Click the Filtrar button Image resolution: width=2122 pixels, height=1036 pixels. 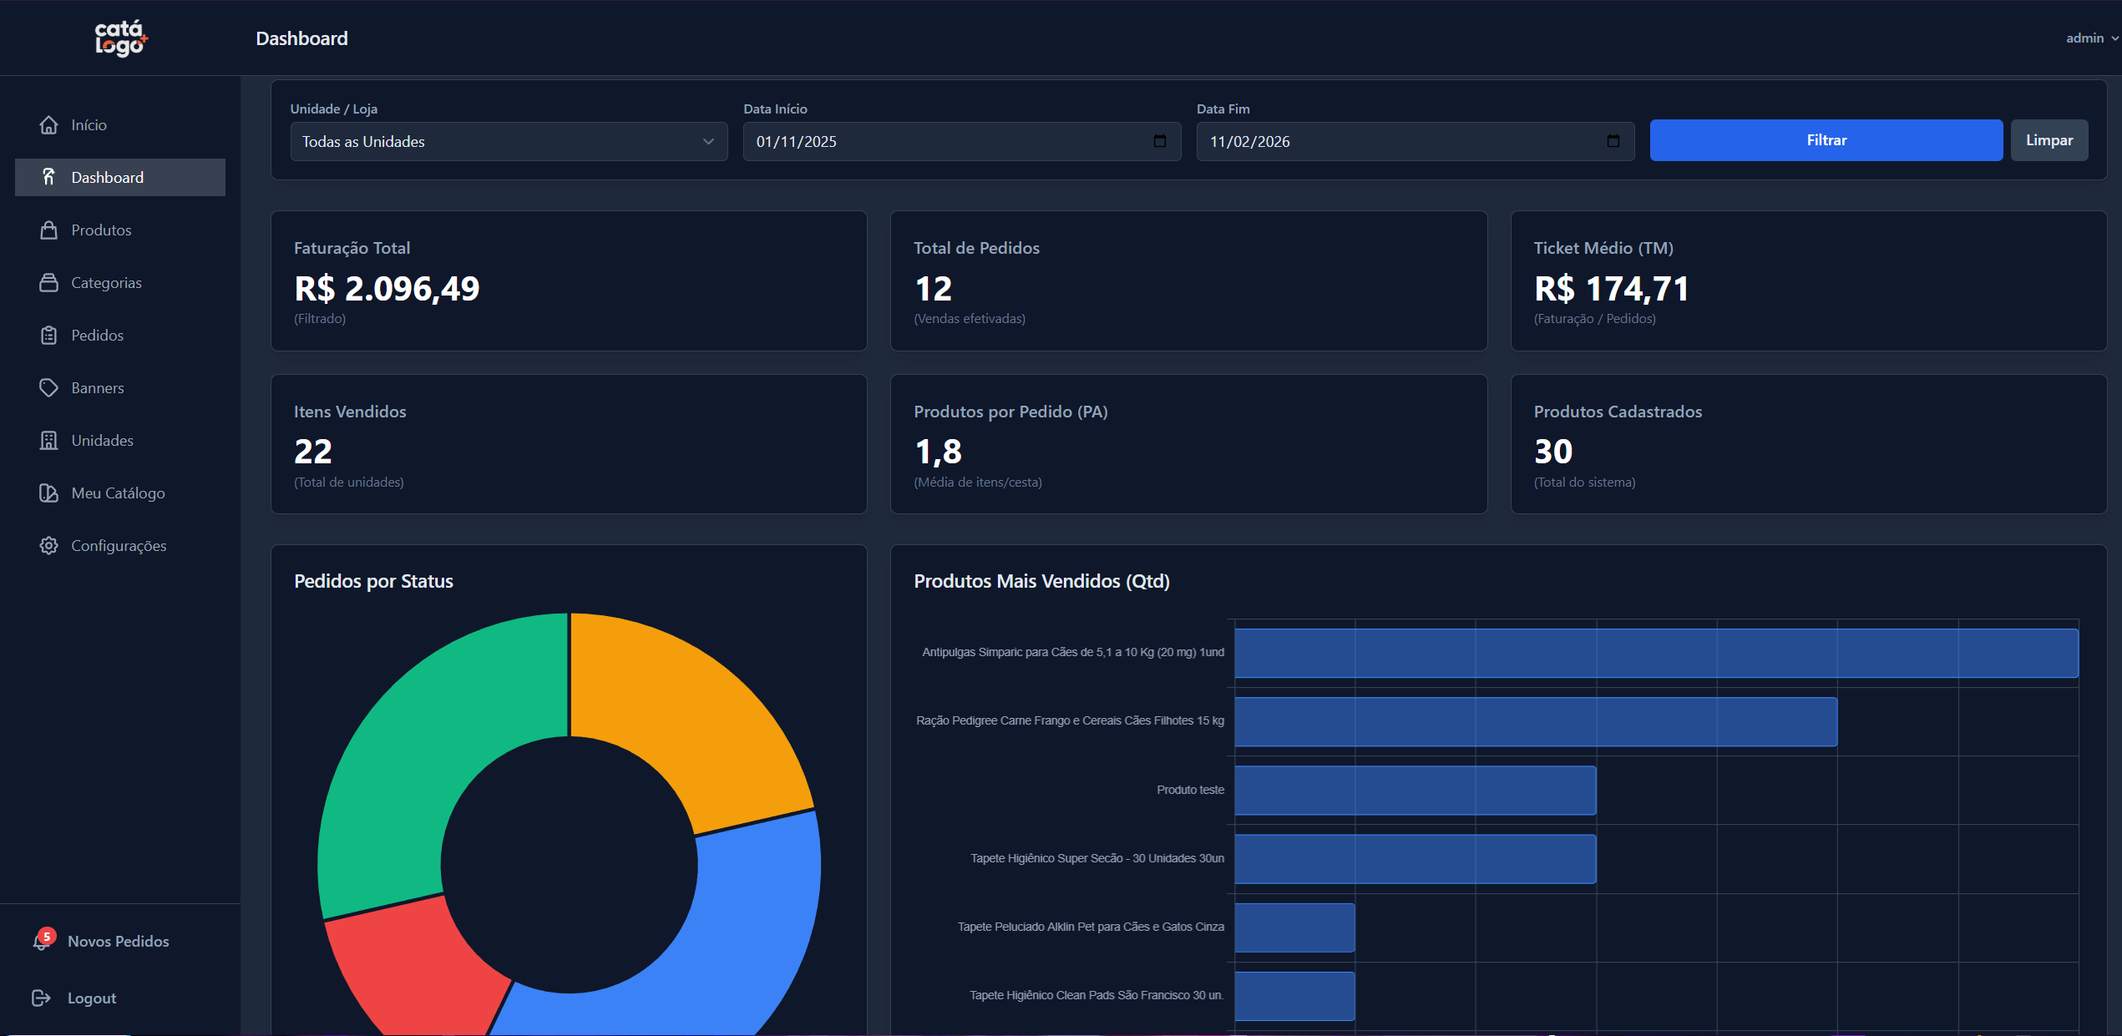1826,139
